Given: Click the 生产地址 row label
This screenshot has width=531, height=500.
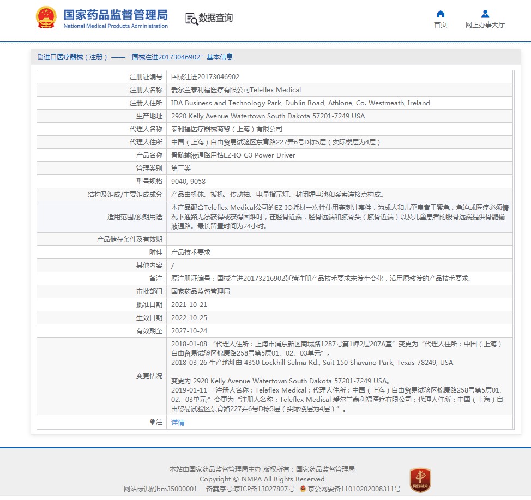Looking at the screenshot, I should 149,116.
